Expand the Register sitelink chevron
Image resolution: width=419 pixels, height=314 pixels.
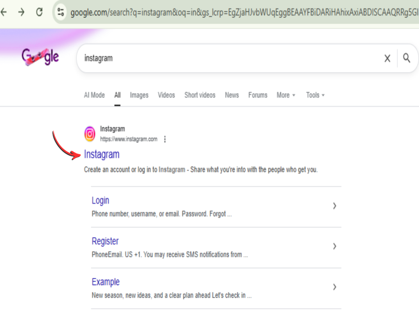point(334,246)
